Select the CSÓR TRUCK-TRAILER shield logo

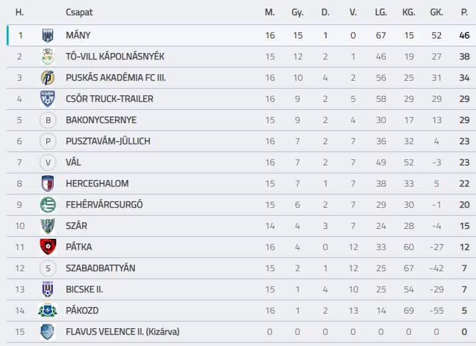click(48, 99)
